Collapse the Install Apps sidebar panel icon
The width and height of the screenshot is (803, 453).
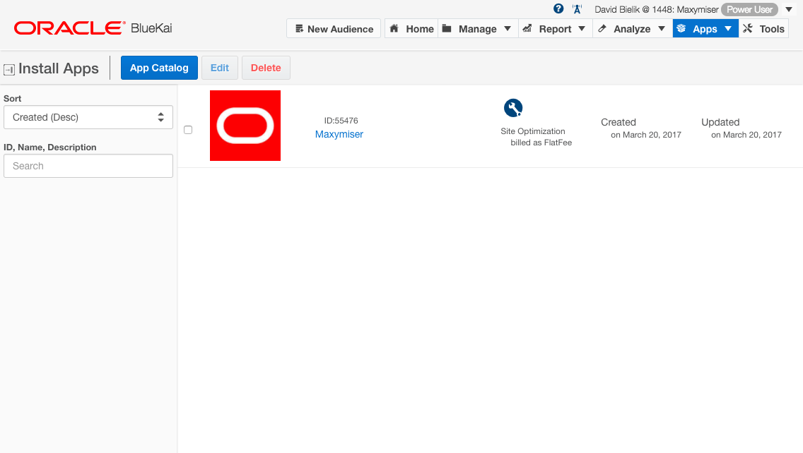click(8, 70)
